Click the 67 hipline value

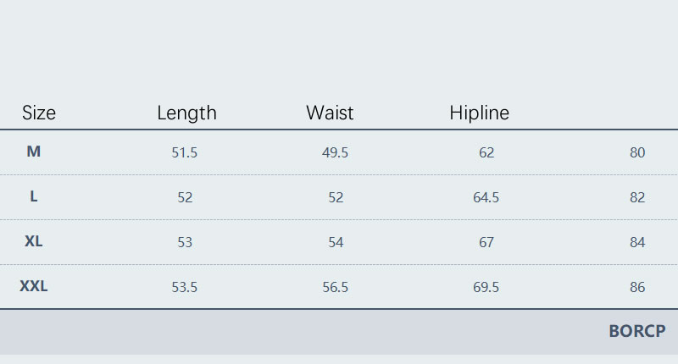486,243
